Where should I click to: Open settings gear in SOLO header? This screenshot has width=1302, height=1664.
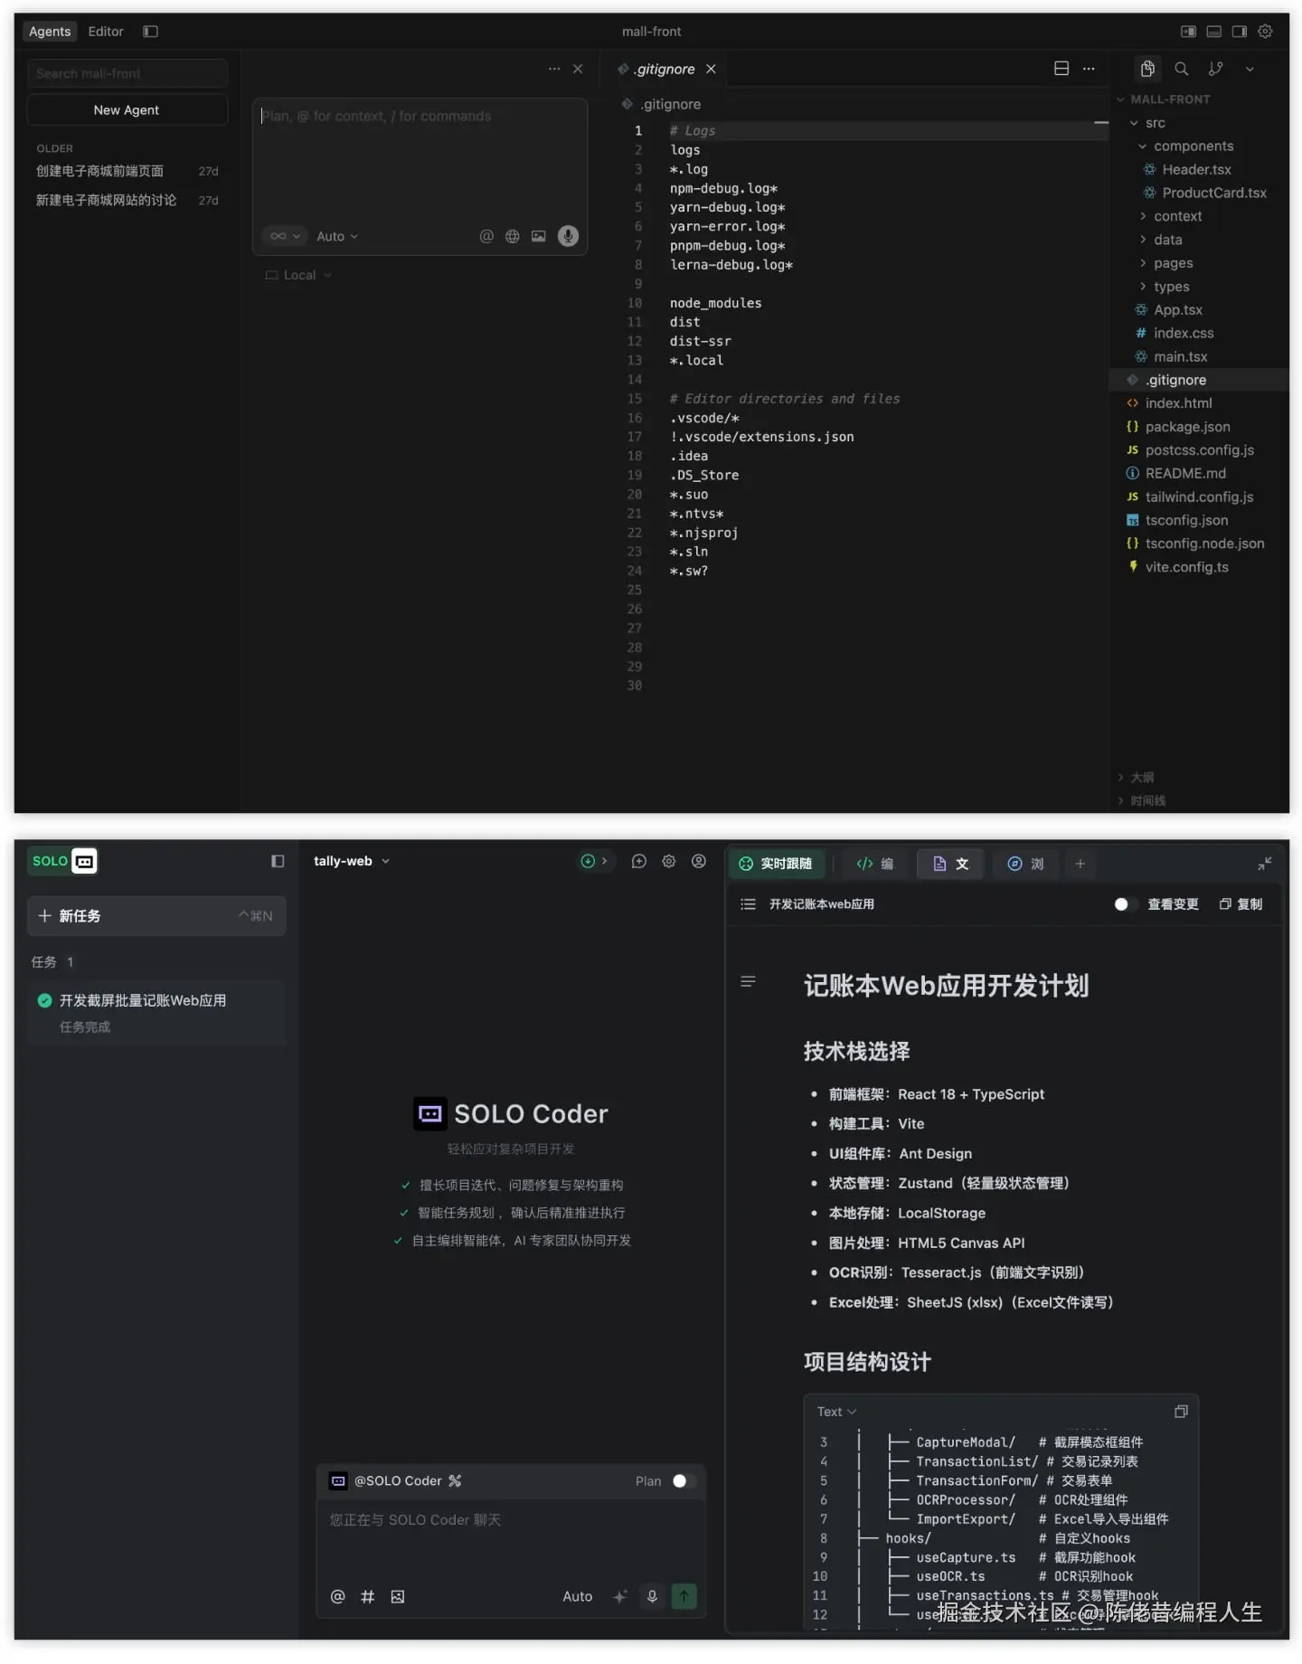(x=668, y=862)
